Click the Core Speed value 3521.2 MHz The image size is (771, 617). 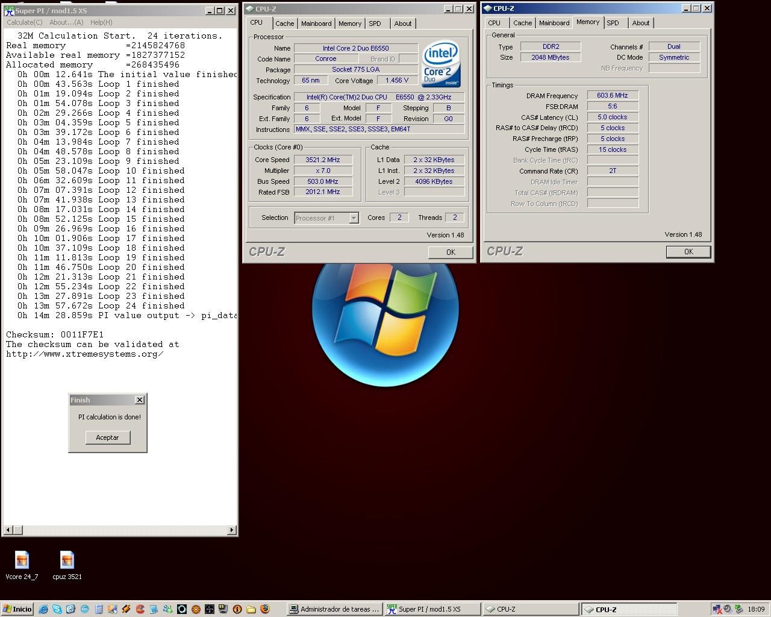click(x=323, y=160)
